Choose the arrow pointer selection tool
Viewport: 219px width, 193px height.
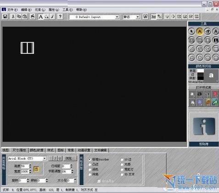tap(191, 31)
